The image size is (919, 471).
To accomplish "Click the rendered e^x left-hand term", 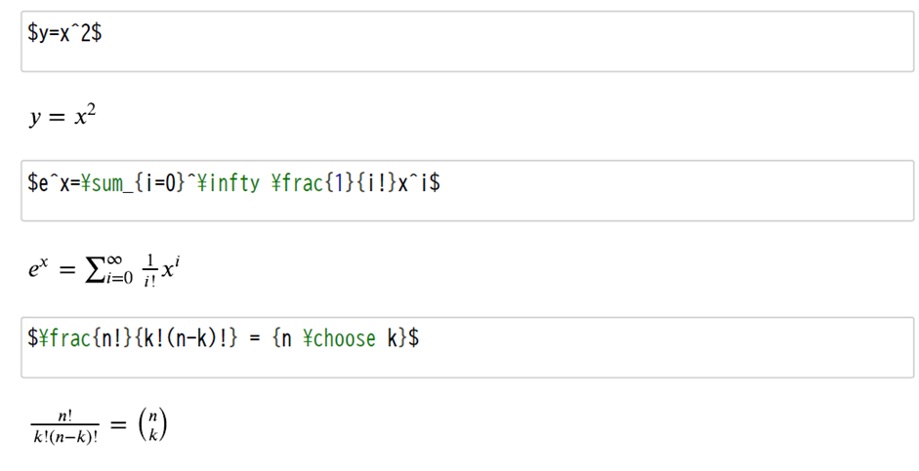I will click(x=37, y=268).
